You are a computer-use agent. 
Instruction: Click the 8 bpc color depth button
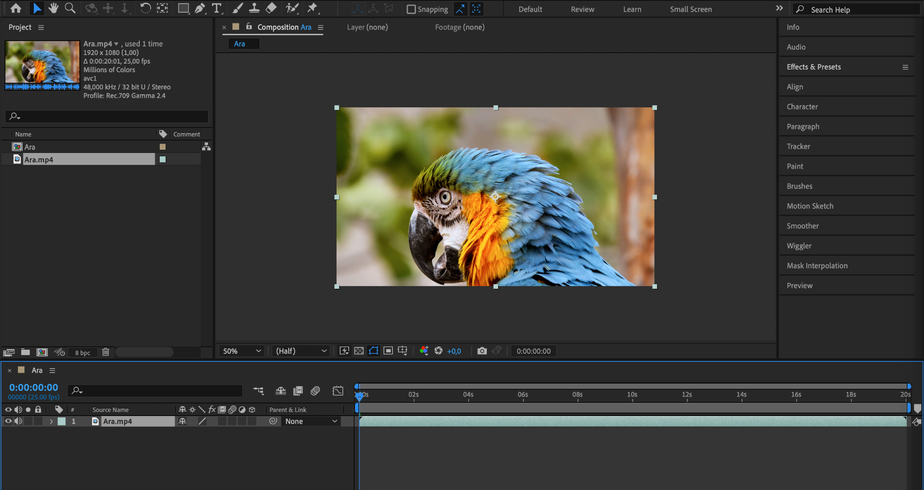point(83,353)
